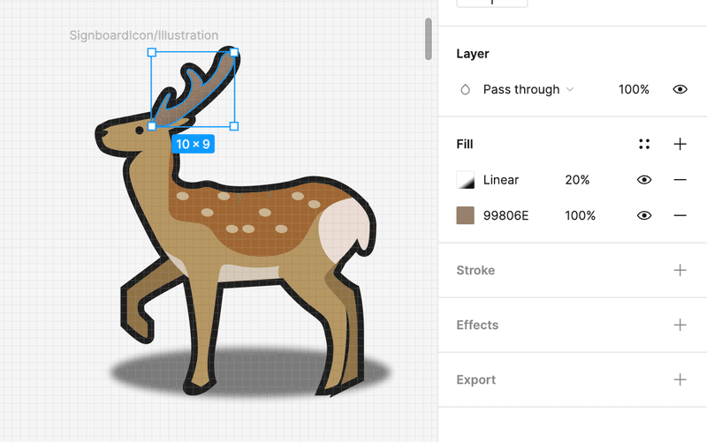Click the blend mode droplet icon

[466, 90]
